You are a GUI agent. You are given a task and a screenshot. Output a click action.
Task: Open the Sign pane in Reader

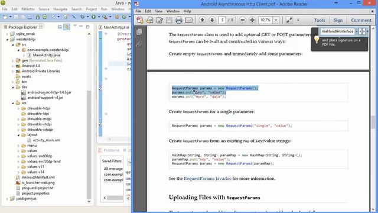click(338, 20)
